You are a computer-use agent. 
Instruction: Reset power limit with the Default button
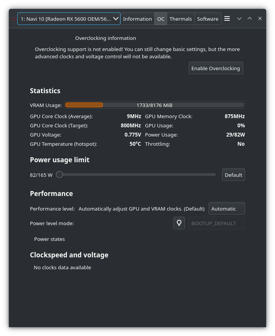tap(233, 175)
